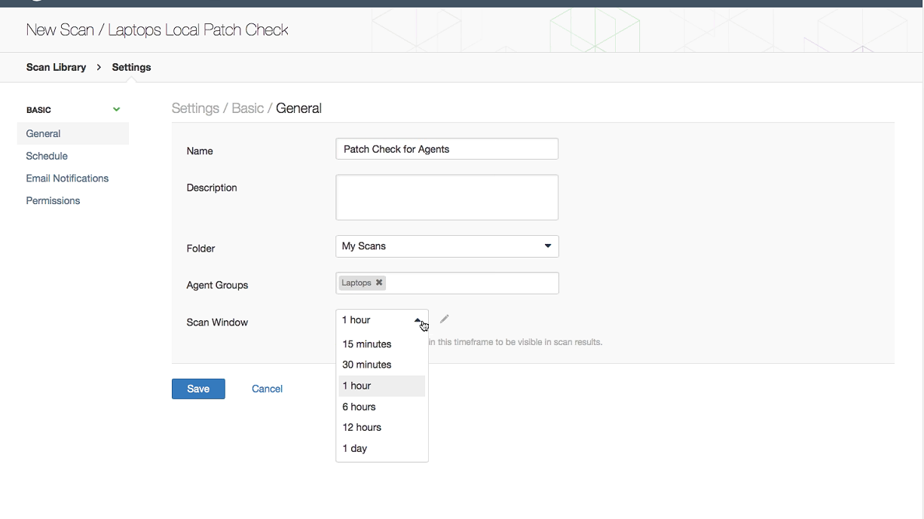Close the Scan Window dropdown arrow

coord(418,320)
